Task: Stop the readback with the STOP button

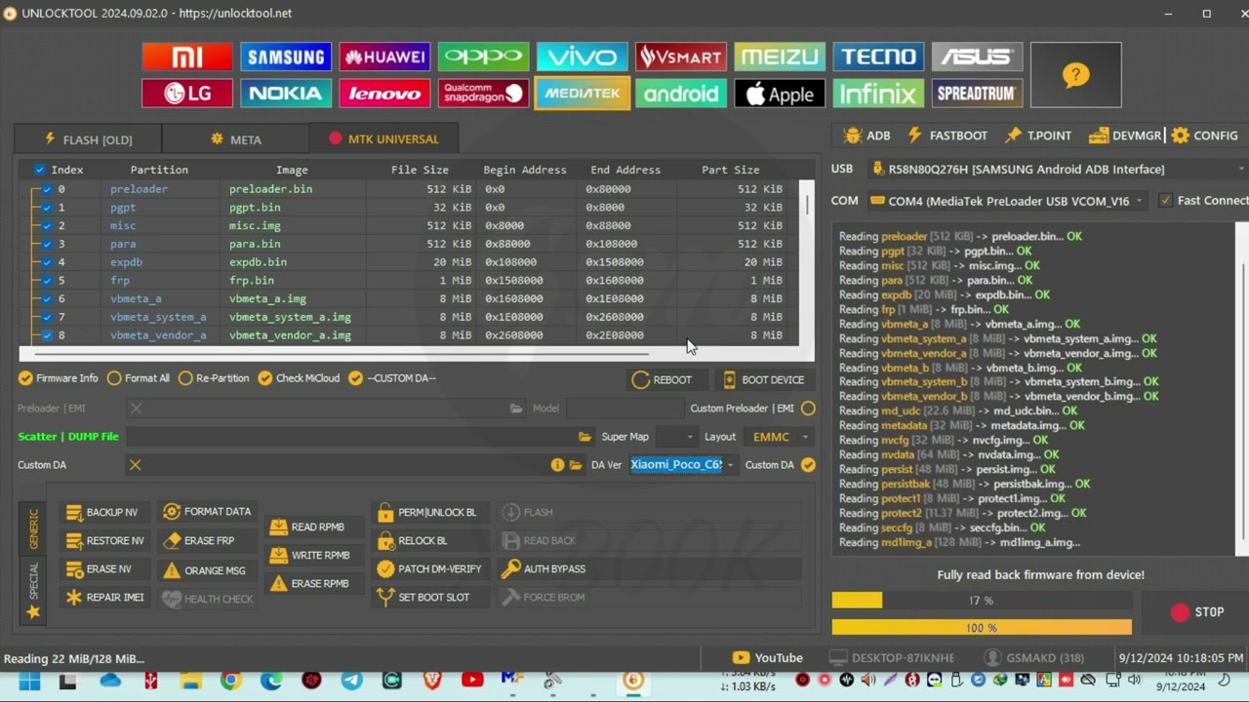Action: pyautogui.click(x=1197, y=612)
